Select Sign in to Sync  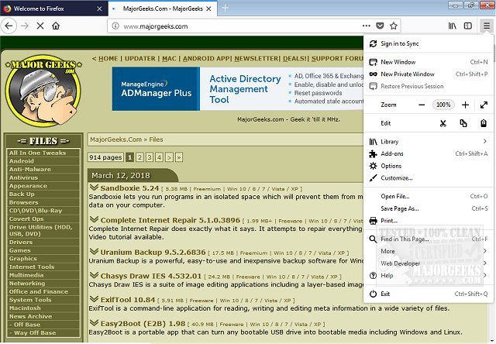tap(429, 43)
